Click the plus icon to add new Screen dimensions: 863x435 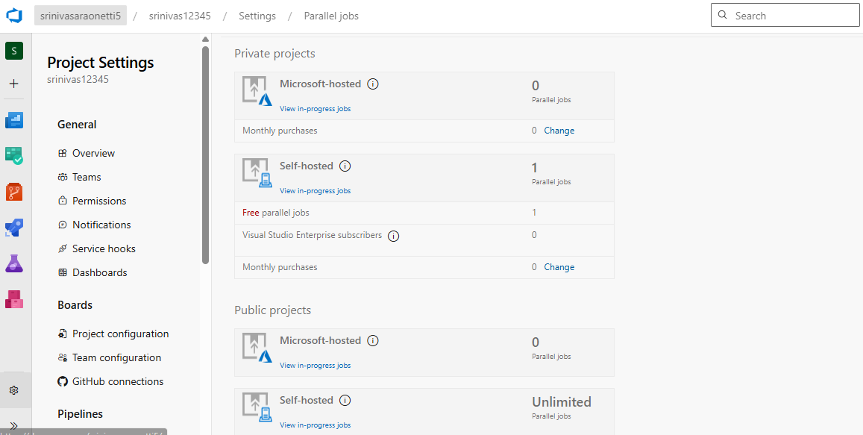[14, 84]
